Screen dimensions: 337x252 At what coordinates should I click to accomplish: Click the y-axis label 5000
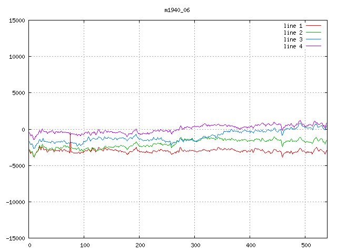19,93
